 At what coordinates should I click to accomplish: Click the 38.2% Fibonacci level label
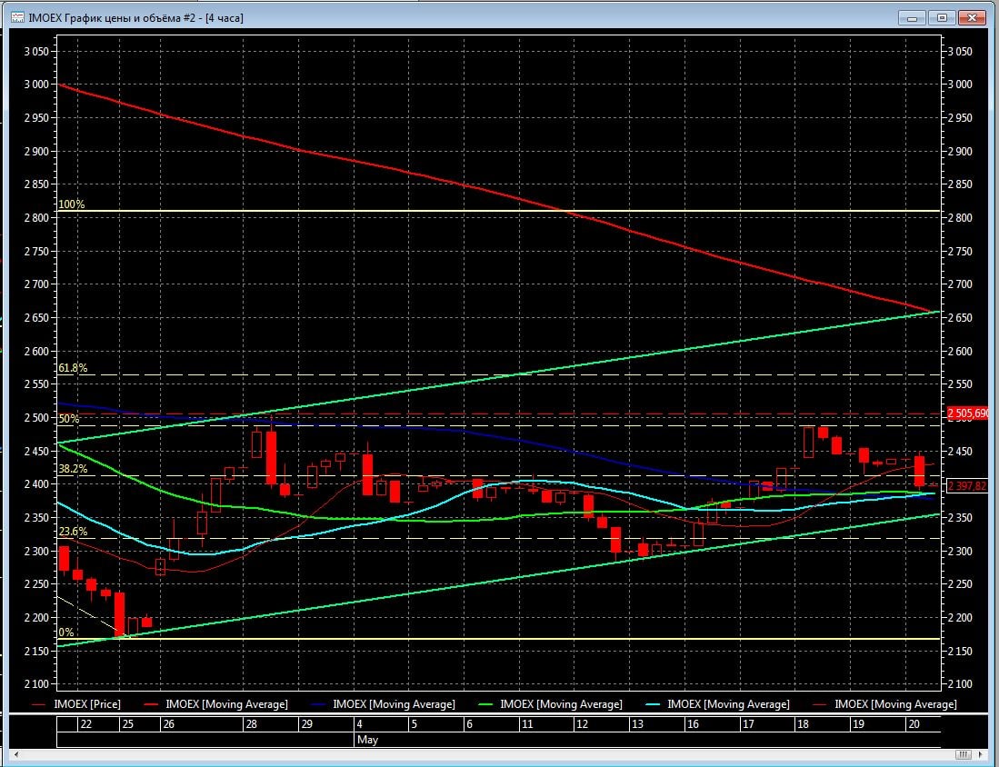[x=73, y=469]
